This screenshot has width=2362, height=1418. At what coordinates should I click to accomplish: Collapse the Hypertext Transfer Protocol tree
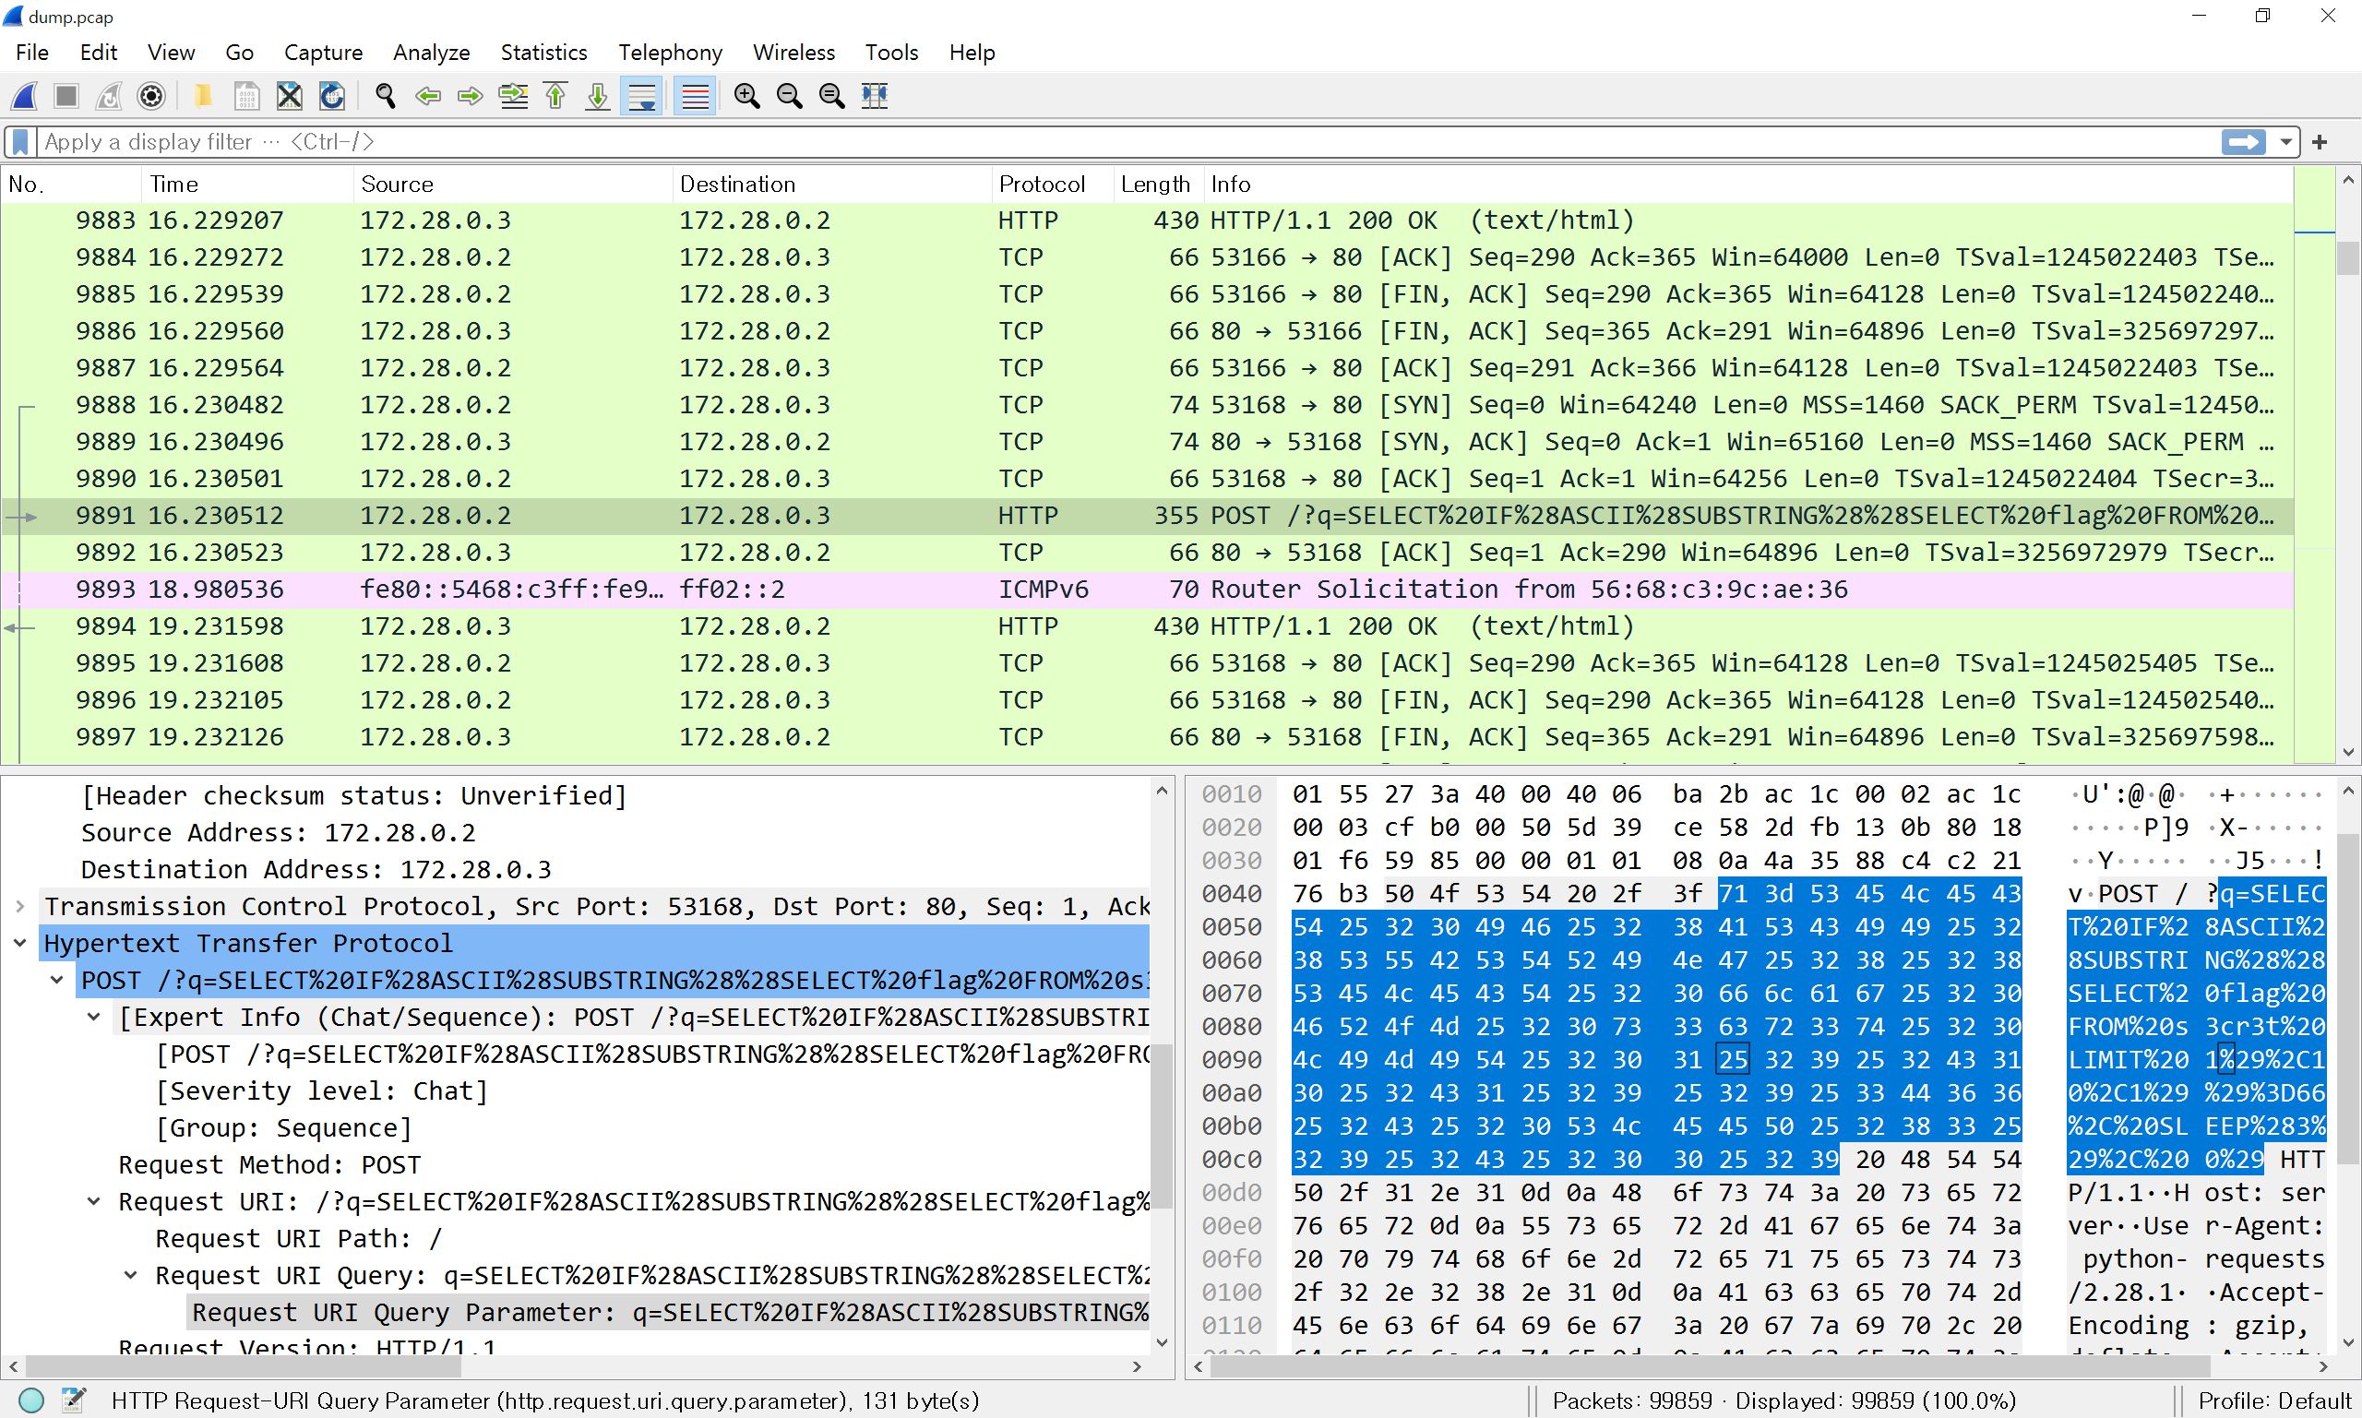click(x=20, y=943)
